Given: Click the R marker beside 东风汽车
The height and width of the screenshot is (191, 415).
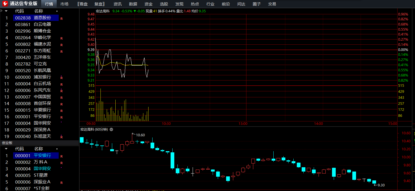Looking at the screenshot, I should tap(62, 91).
